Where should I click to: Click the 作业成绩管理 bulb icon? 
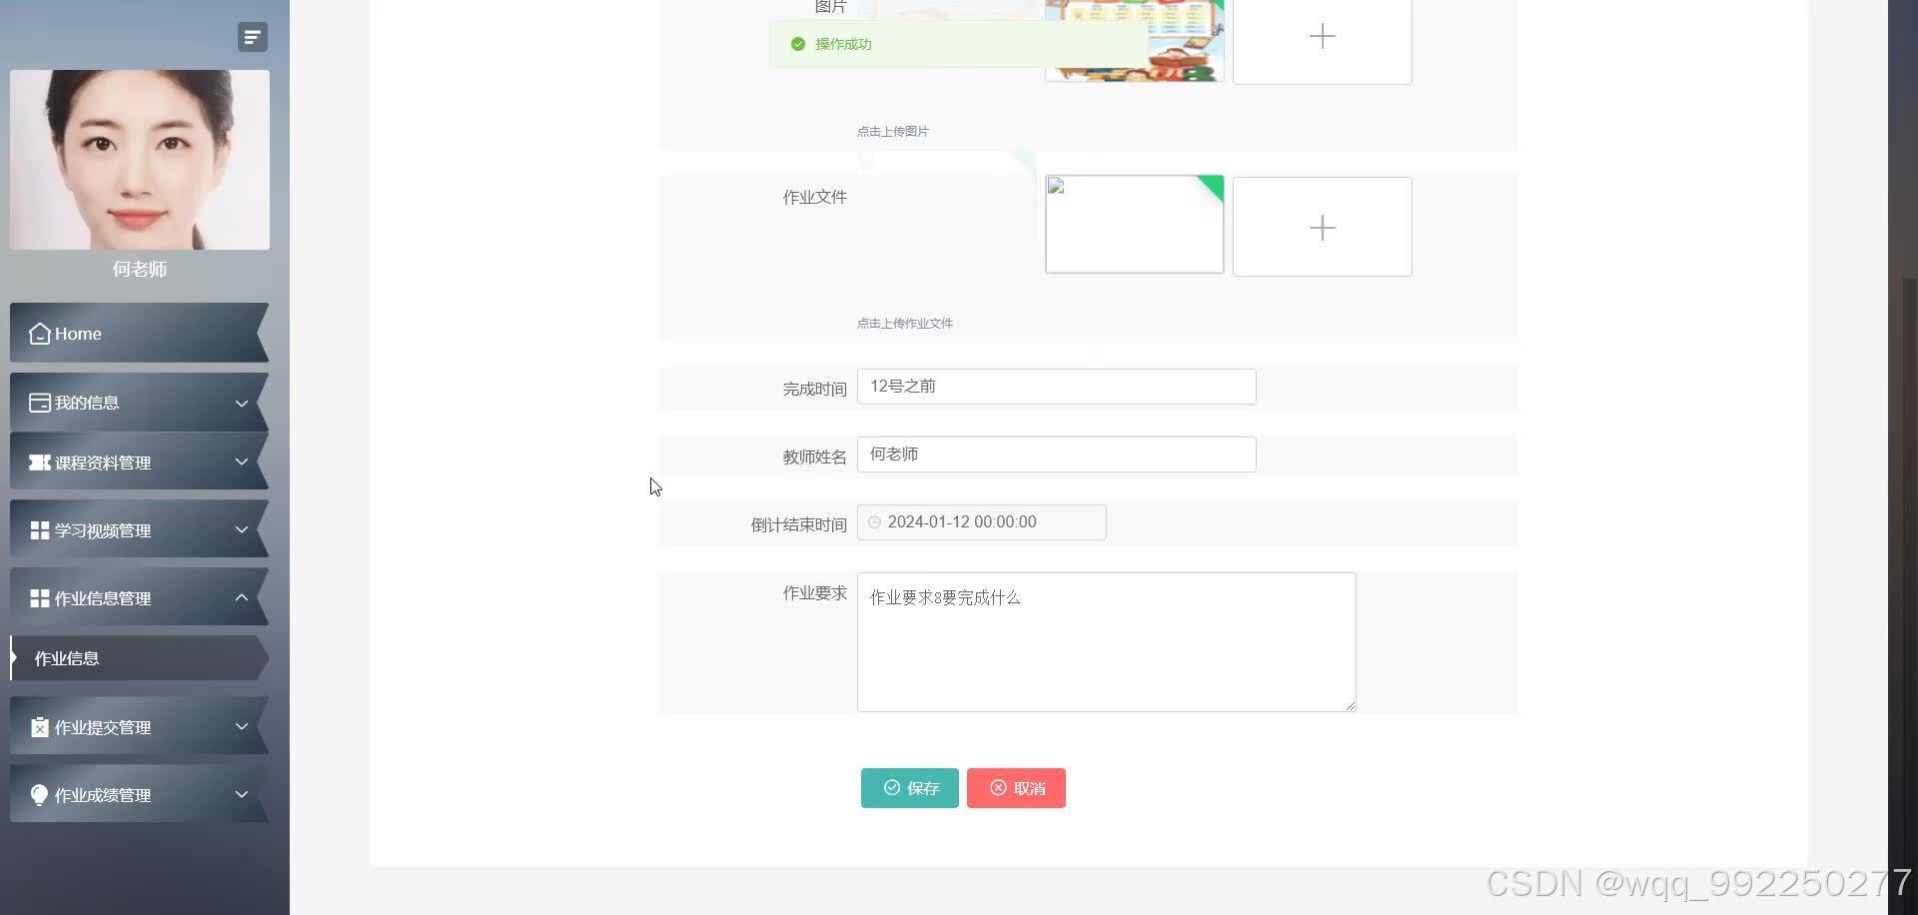pyautogui.click(x=40, y=795)
